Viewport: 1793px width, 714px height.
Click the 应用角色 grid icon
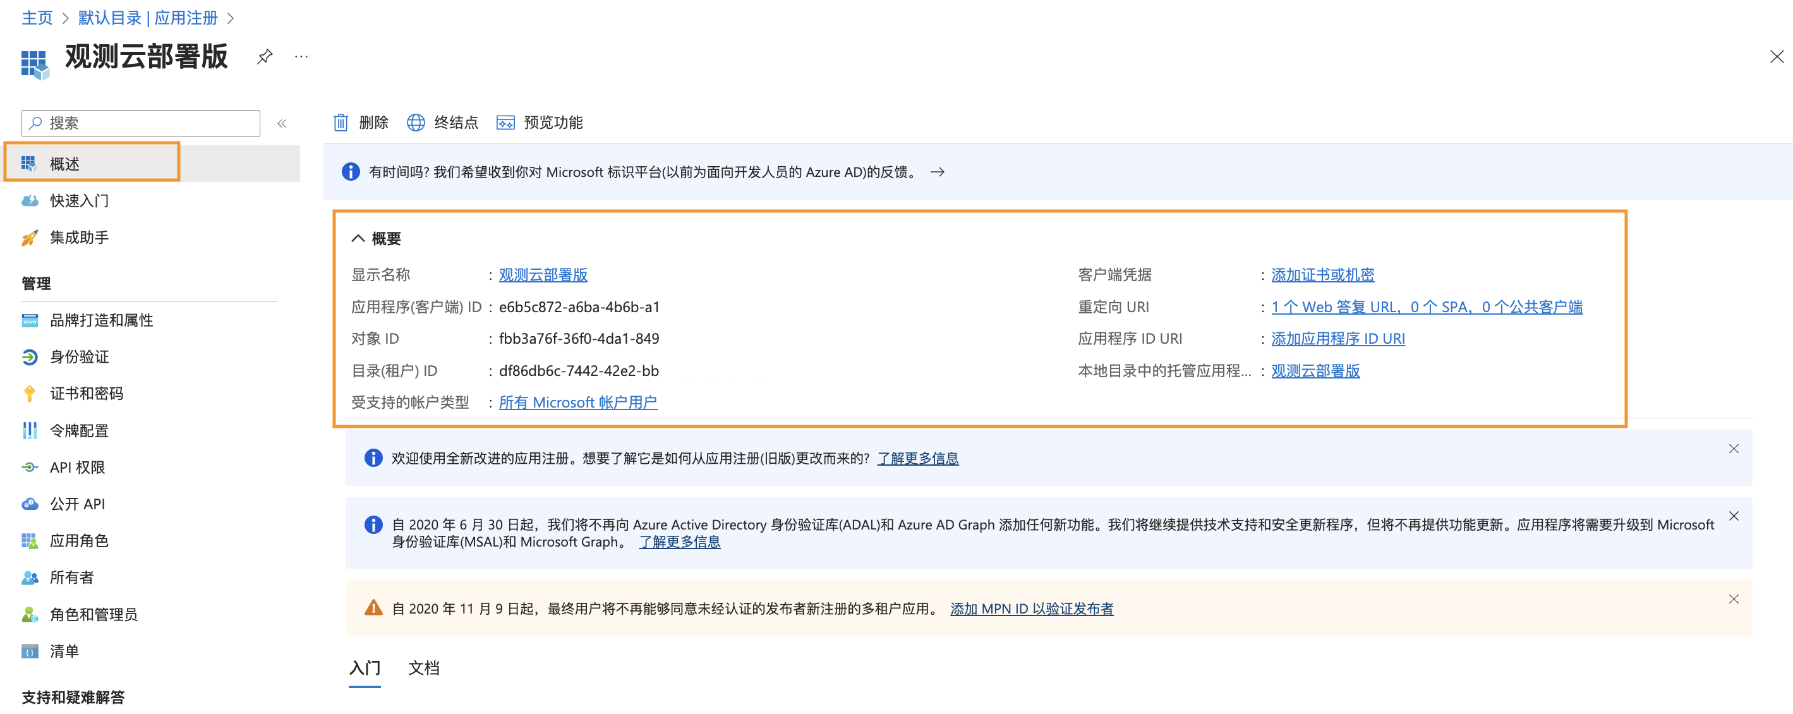tap(29, 541)
